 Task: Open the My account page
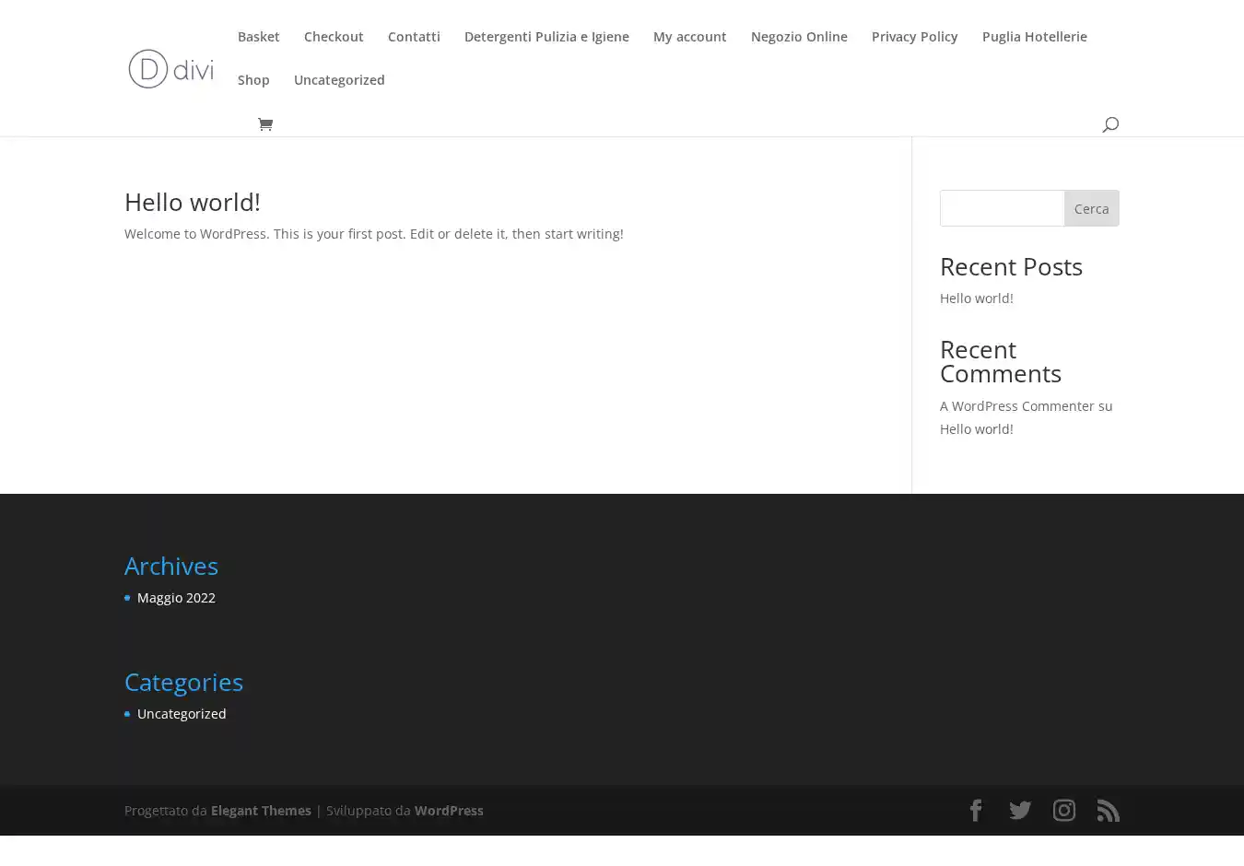[x=689, y=37]
